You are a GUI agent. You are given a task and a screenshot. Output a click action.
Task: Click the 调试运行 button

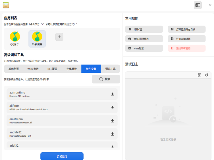(x=62, y=156)
